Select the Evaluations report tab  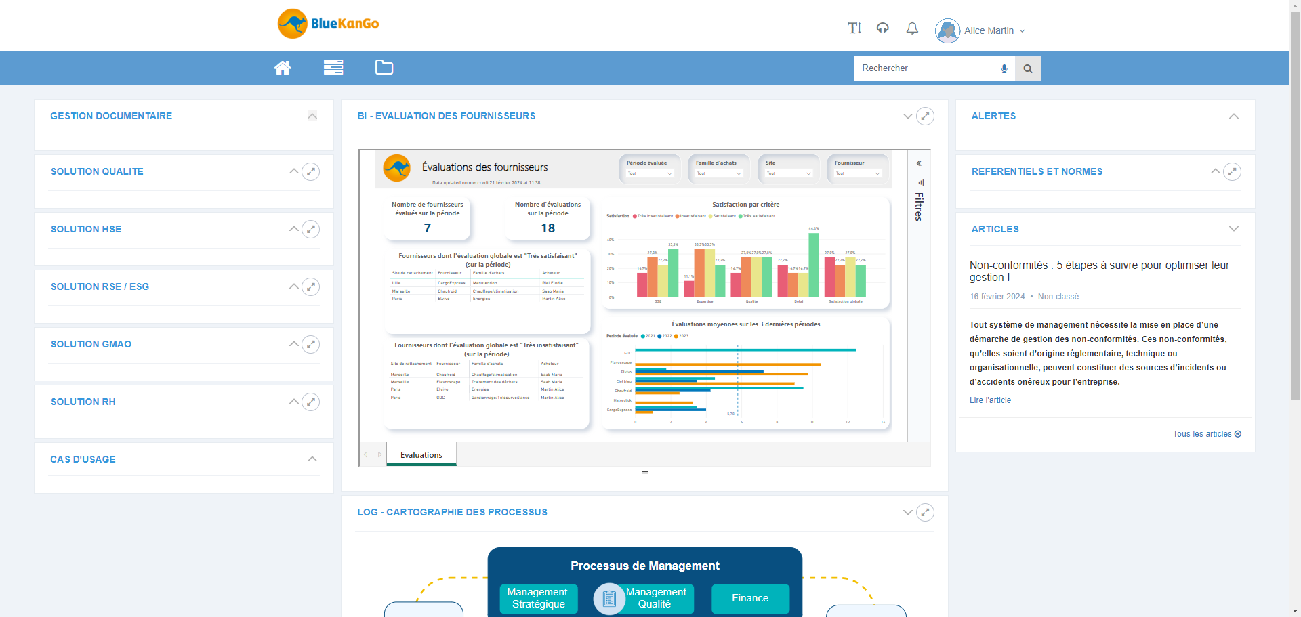421,454
